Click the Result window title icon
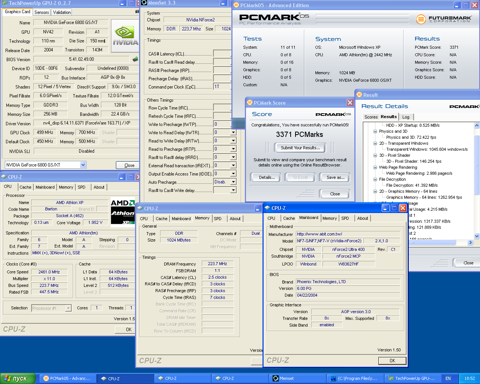Image resolution: width=480 pixels, height=384 pixels. pos(359,95)
